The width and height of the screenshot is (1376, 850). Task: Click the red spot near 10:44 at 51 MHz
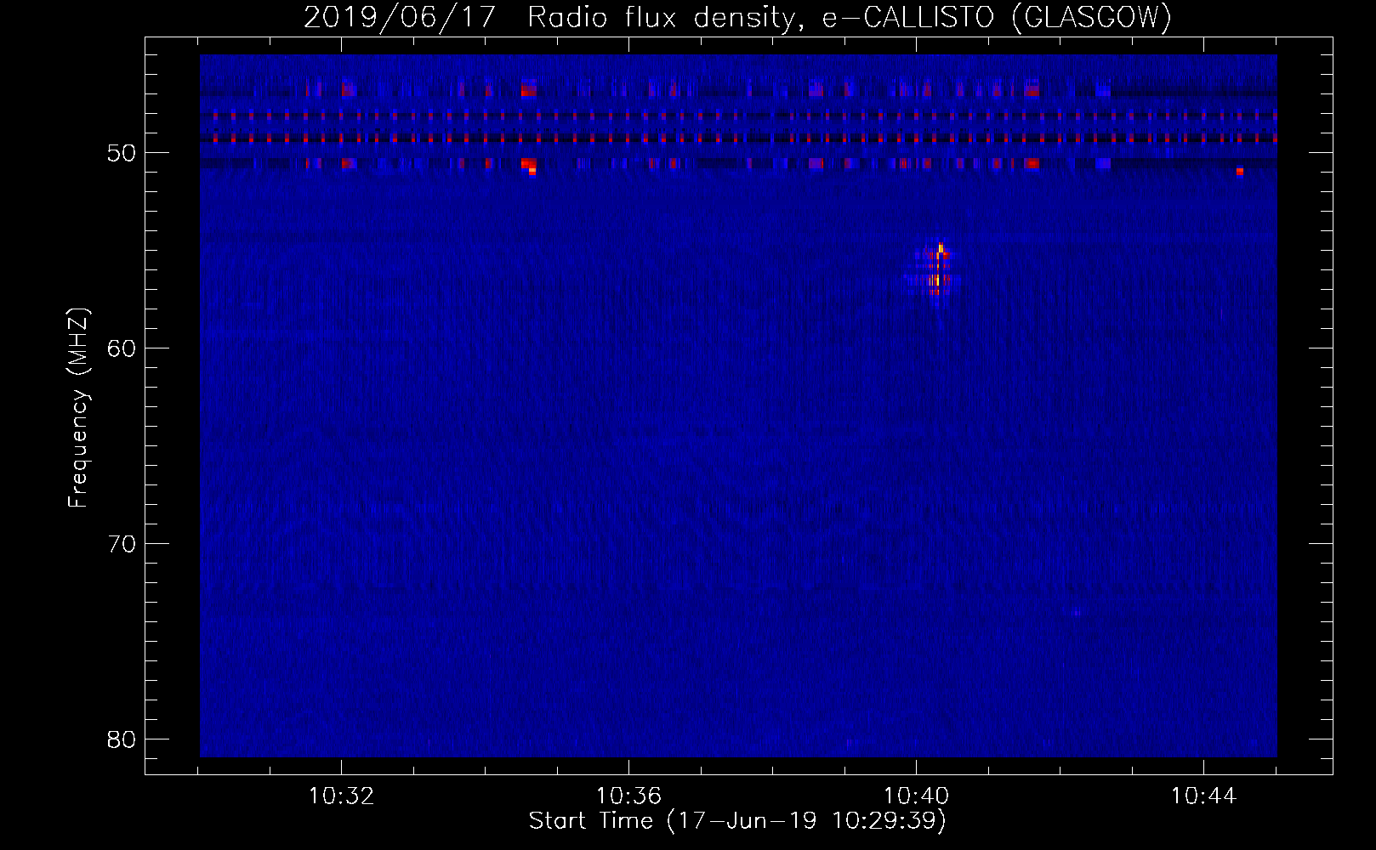click(1240, 171)
